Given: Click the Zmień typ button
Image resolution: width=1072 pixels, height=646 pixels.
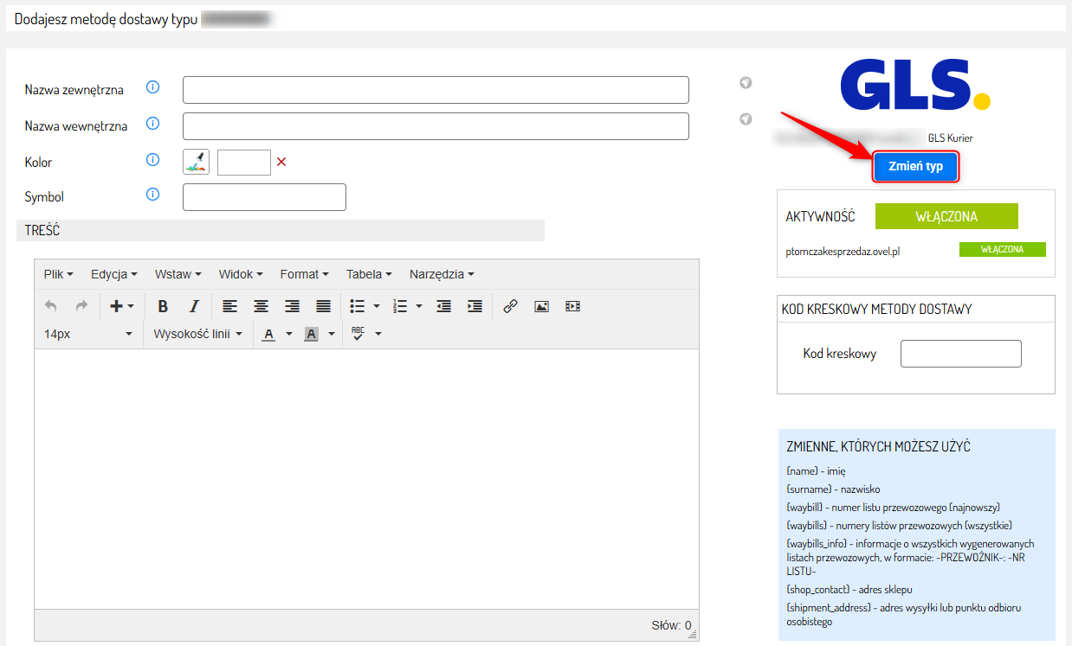Looking at the screenshot, I should point(915,166).
